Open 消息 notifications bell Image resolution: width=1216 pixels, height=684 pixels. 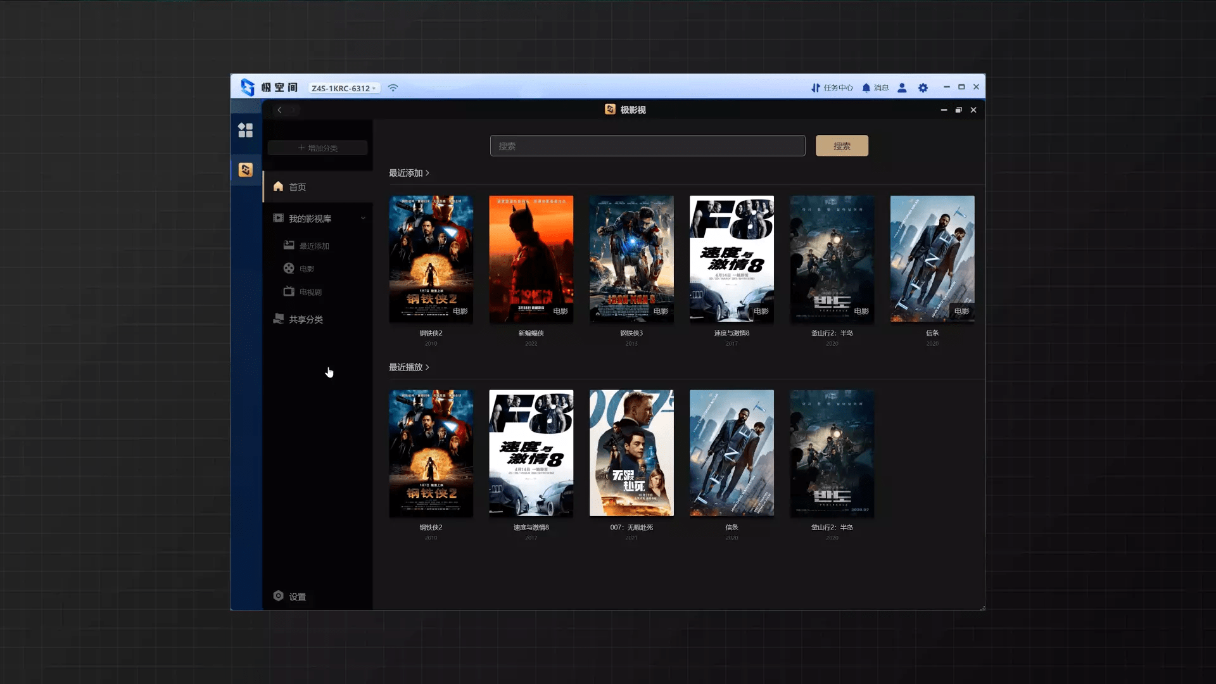pos(875,88)
